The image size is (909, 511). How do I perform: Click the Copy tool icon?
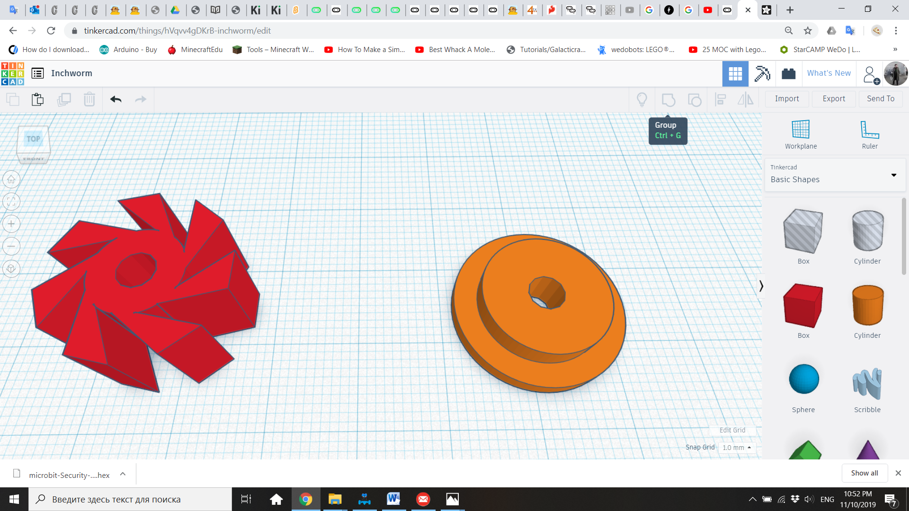pyautogui.click(x=13, y=99)
